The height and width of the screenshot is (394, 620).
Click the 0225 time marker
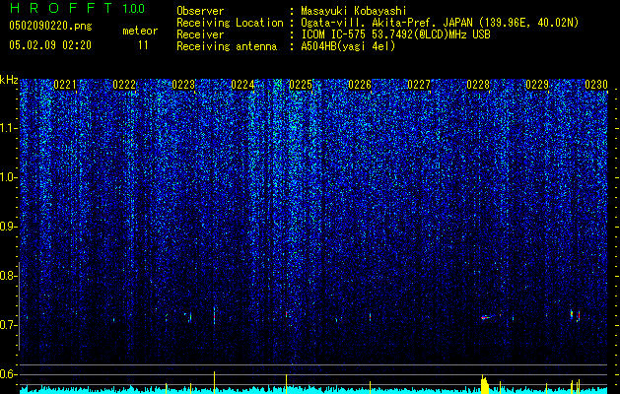[x=301, y=85]
